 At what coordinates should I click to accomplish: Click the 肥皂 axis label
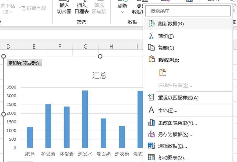pos(30,154)
